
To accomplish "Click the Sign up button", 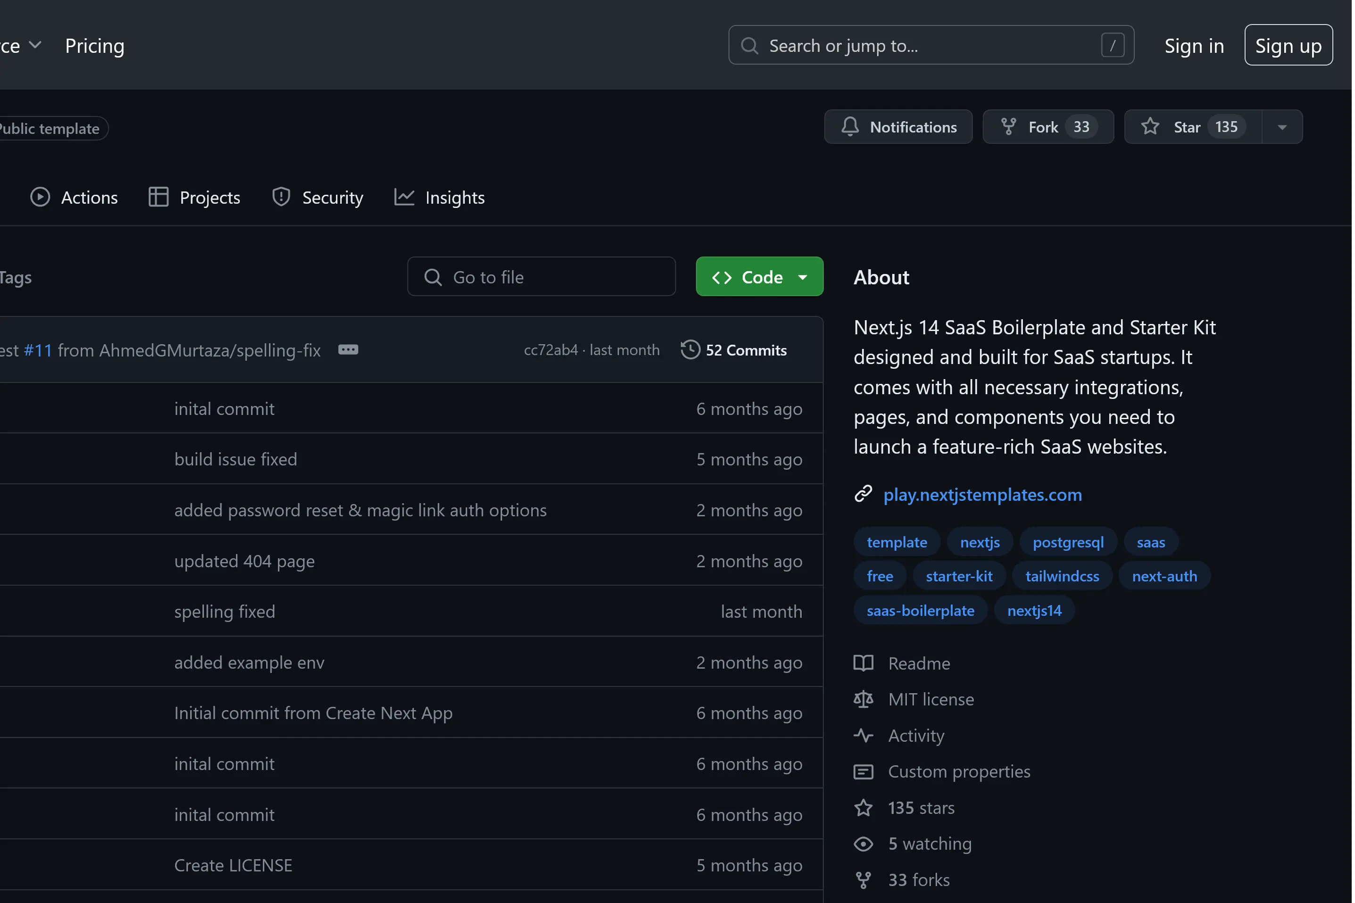I will tap(1288, 45).
